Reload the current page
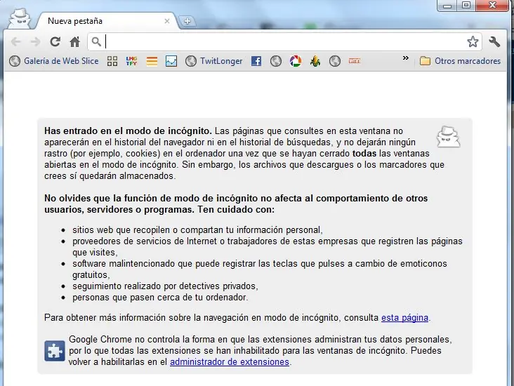Screen dimensions: 514x386 (55, 41)
